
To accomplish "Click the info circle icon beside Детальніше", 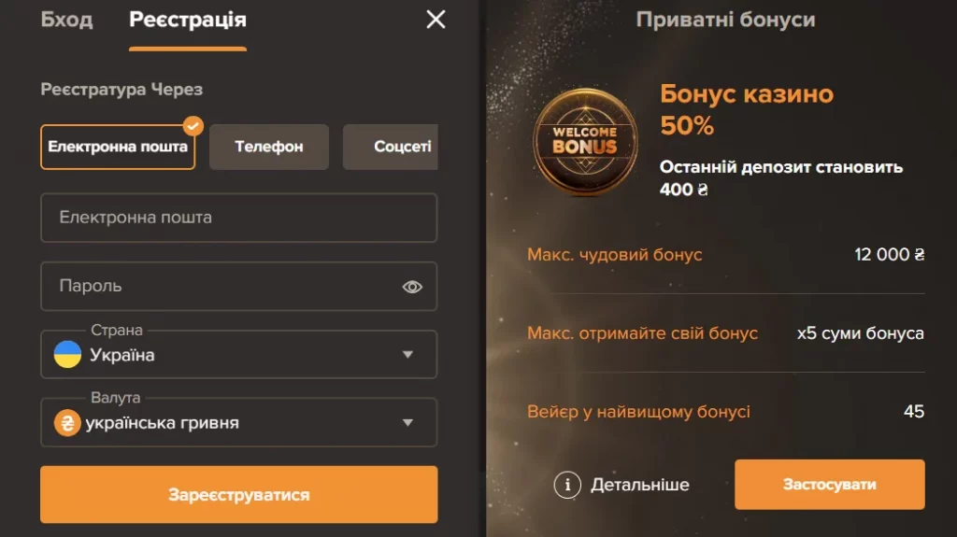I will coord(567,485).
